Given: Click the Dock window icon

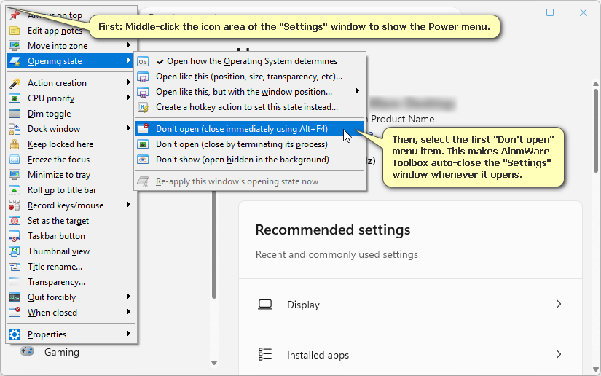Looking at the screenshot, I should click(x=15, y=129).
